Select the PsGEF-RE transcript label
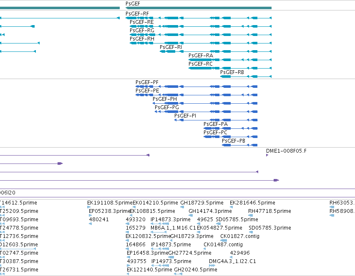 point(142,22)
